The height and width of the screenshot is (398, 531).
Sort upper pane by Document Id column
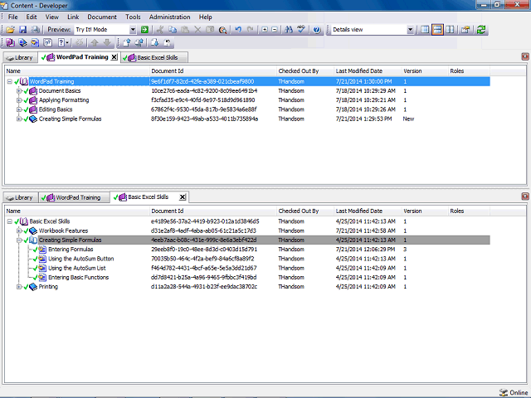(x=213, y=71)
